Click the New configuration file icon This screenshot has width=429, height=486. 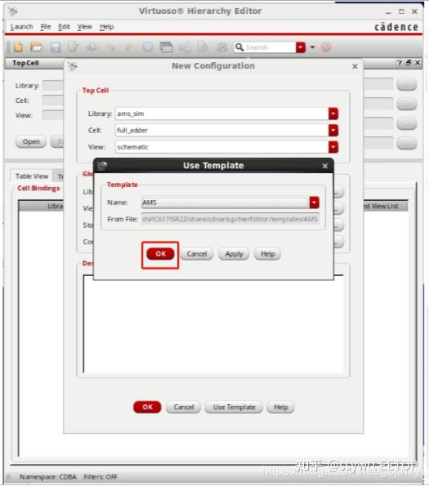click(18, 47)
